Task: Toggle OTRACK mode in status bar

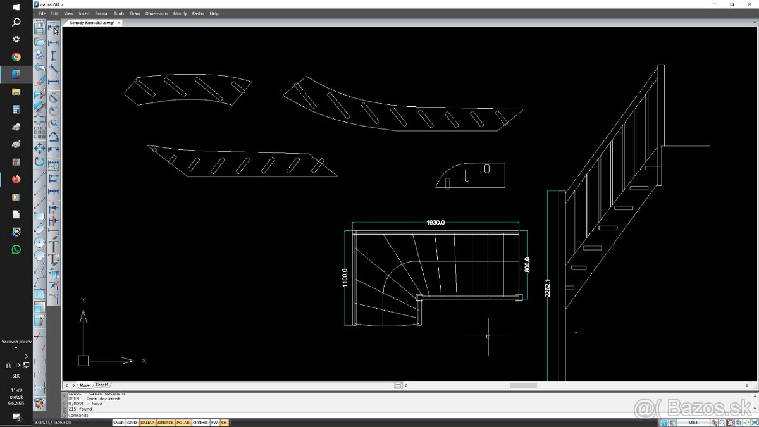Action: (x=165, y=422)
